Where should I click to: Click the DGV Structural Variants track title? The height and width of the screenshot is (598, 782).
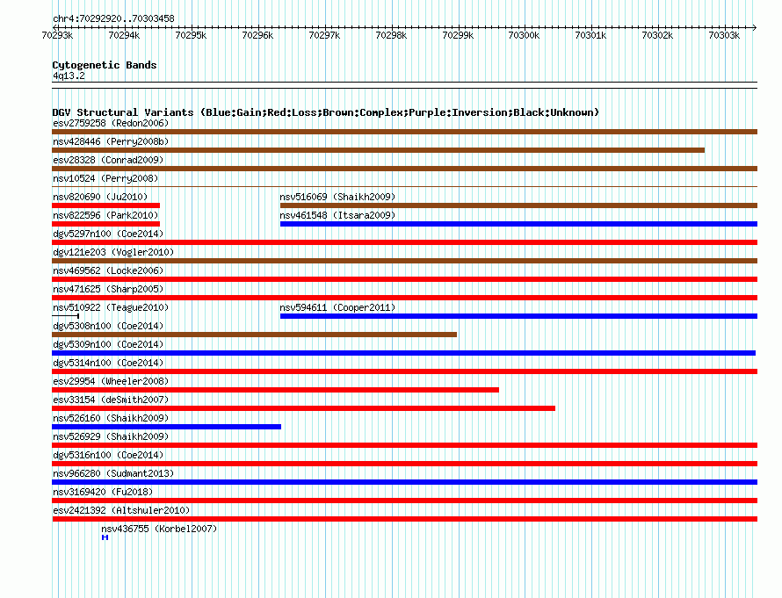click(326, 112)
